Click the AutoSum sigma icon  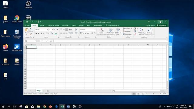tap(135, 28)
